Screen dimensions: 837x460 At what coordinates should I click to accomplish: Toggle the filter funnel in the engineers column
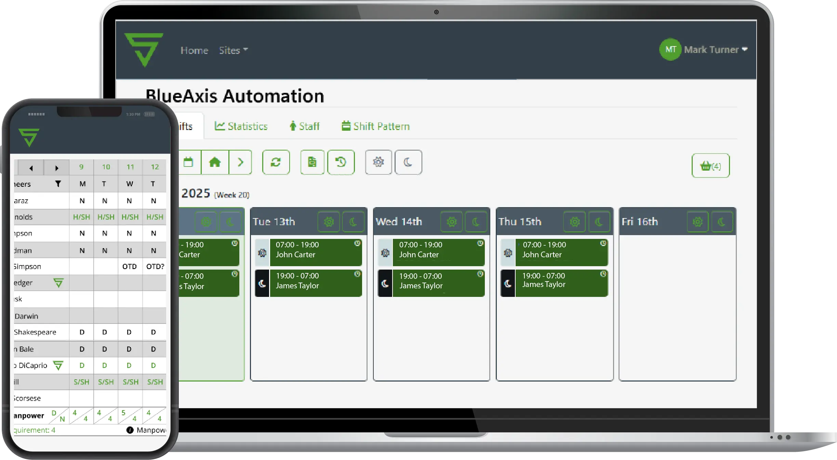(58, 184)
